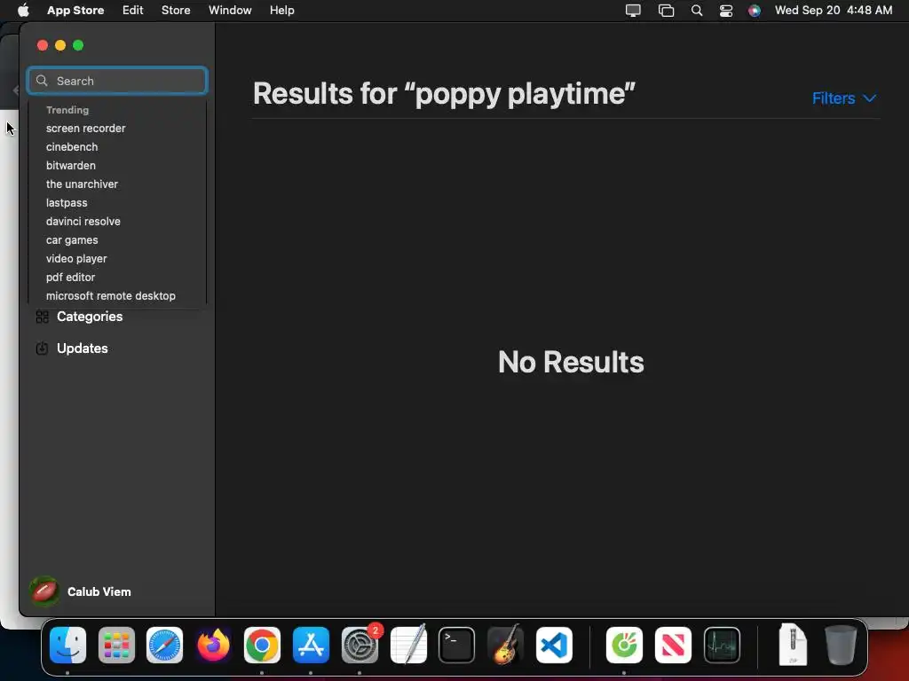Launch GarageBand from the Dock

coord(505,646)
